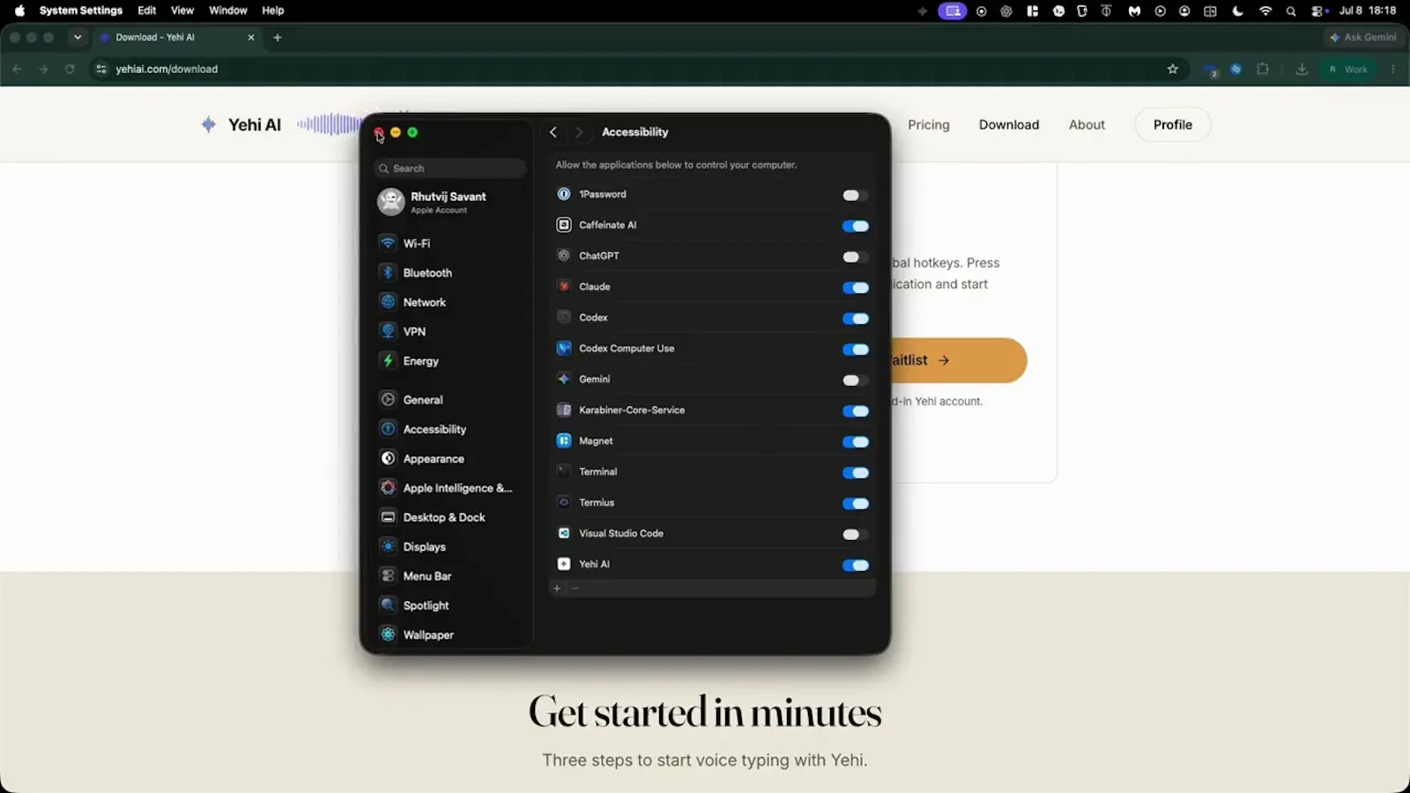Screen dimensions: 1410x793
Task: Click the date and time Jul 8 18:18
Action: pos(1368,11)
